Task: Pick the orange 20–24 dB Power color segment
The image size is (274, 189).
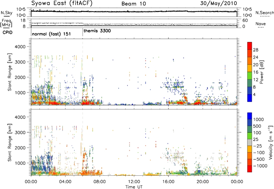Action: pyautogui.click(x=250, y=61)
